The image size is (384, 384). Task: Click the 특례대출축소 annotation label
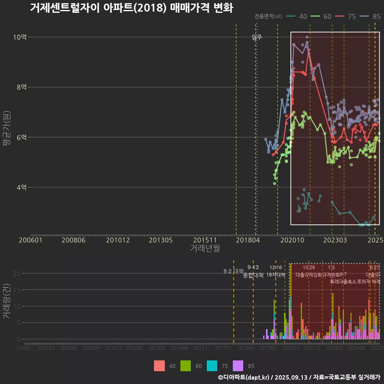tap(343, 282)
